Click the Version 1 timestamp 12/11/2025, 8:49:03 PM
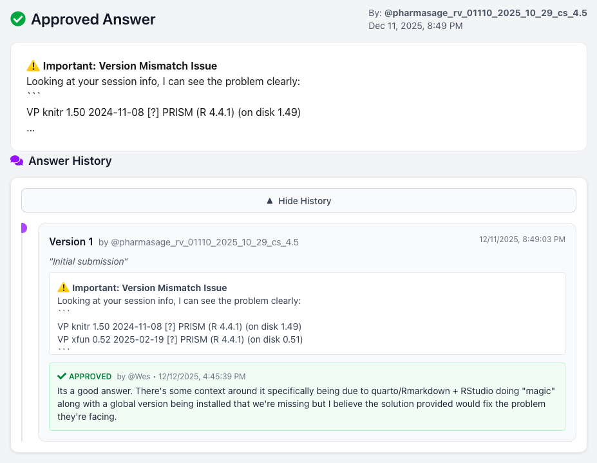 coord(522,240)
